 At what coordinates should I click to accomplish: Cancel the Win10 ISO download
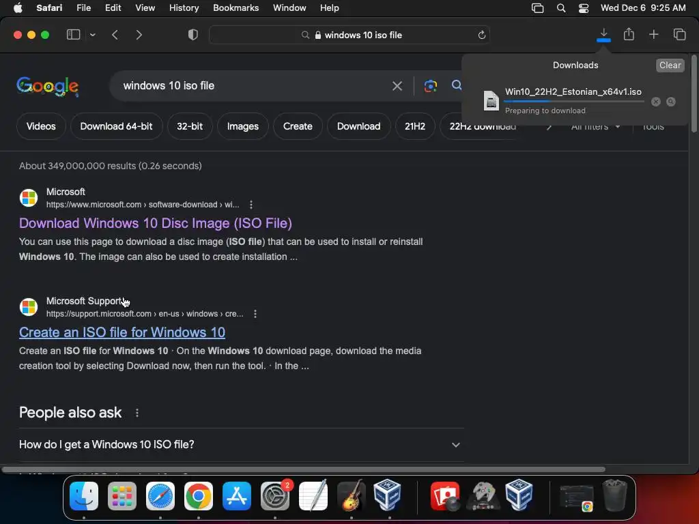pos(655,102)
